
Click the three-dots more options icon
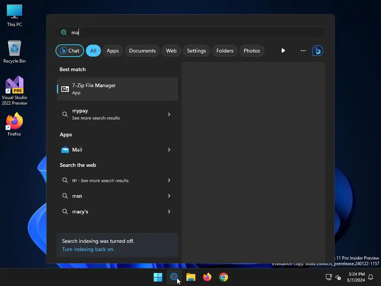pyautogui.click(x=303, y=51)
